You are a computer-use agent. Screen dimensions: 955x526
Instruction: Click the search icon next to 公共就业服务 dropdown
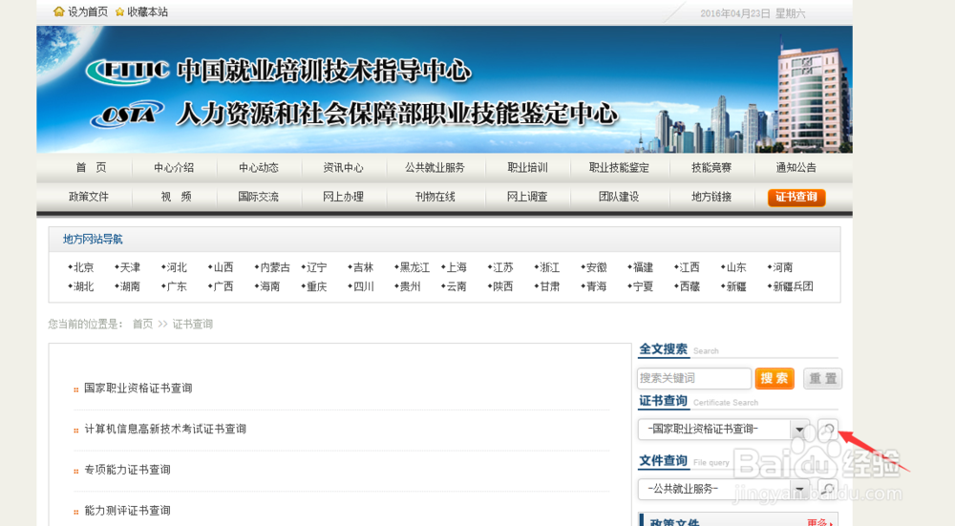point(828,488)
